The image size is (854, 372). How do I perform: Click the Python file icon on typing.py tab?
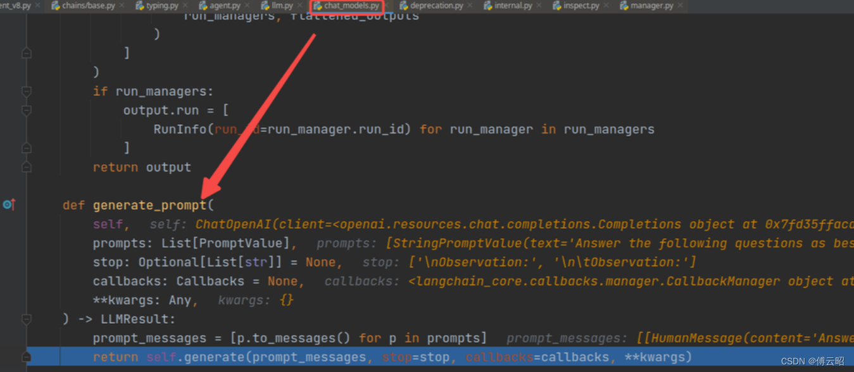click(140, 6)
